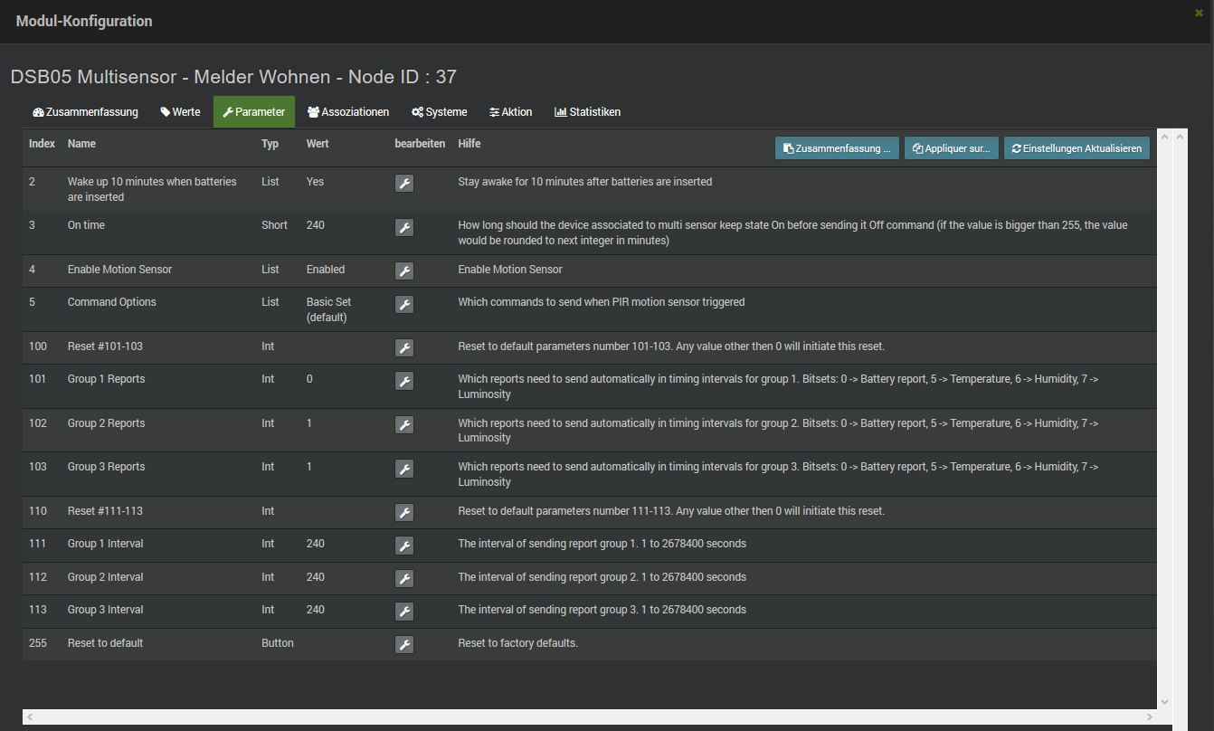Screen dimensions: 1214x731
Task: Switch to the Werte tab
Action: [180, 112]
